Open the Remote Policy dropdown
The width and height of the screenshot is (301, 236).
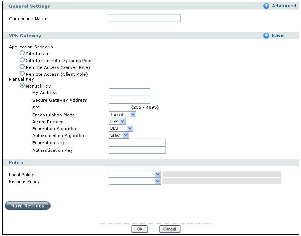(x=134, y=181)
